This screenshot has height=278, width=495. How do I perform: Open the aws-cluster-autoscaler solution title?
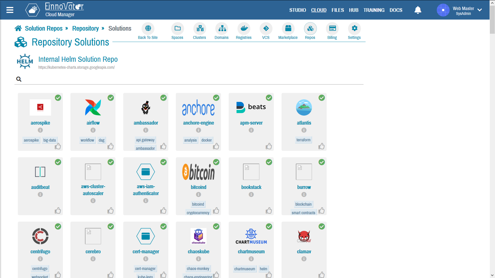[x=93, y=190]
